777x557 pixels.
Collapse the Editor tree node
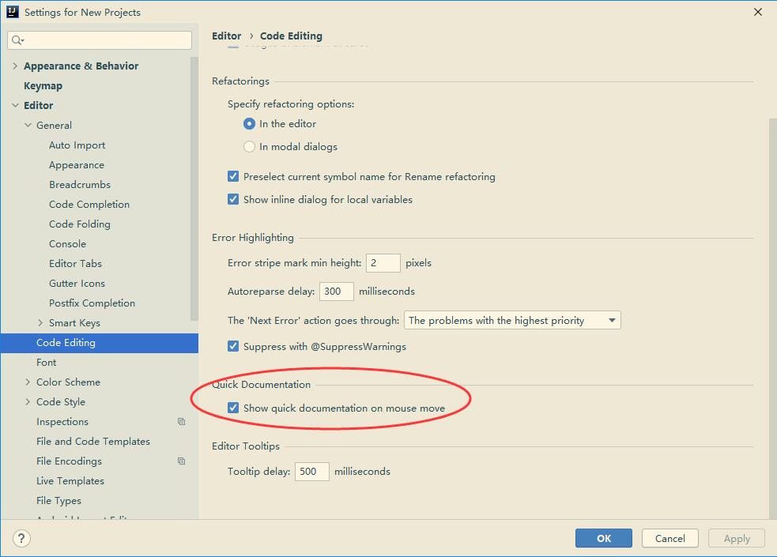click(15, 105)
